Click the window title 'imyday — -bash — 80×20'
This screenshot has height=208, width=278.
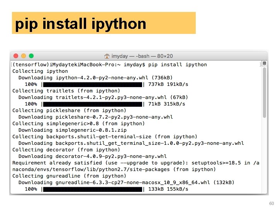[x=142, y=56]
